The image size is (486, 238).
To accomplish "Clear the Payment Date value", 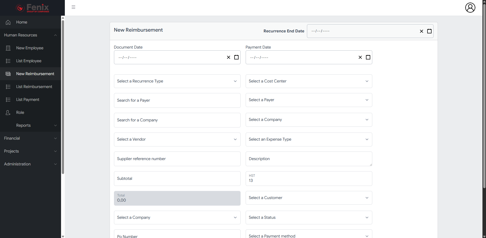I will pos(360,57).
